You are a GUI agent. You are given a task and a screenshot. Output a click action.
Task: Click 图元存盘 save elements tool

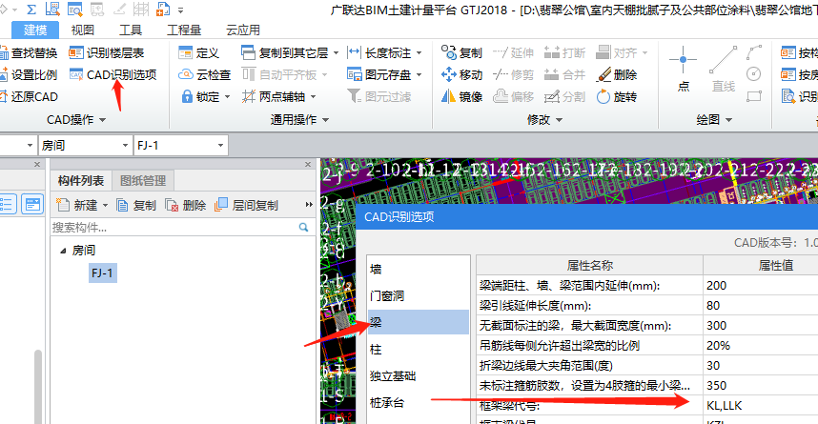[379, 74]
